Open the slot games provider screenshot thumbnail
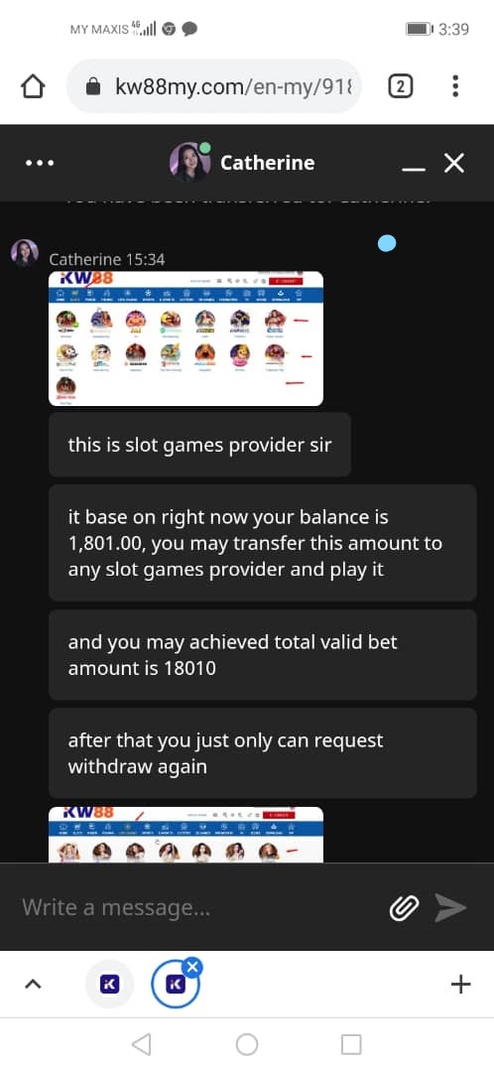Image resolution: width=494 pixels, height=1072 pixels. click(185, 338)
